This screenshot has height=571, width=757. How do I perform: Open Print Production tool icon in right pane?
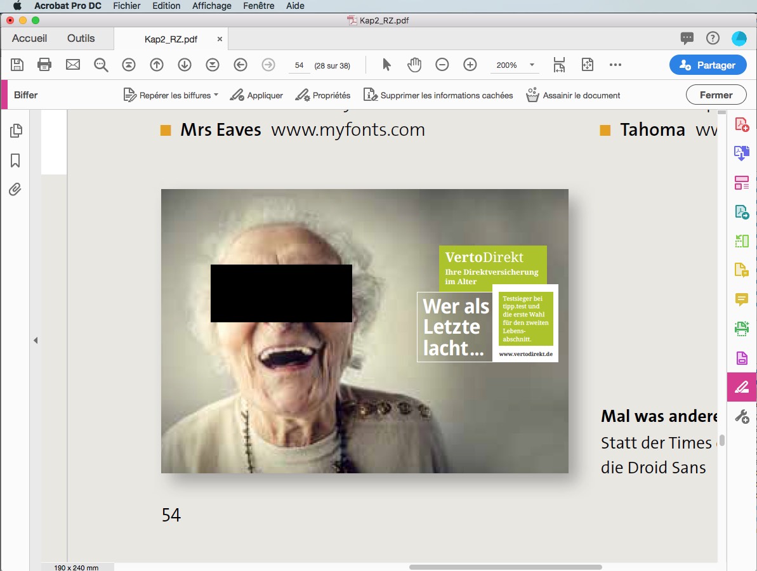[742, 329]
